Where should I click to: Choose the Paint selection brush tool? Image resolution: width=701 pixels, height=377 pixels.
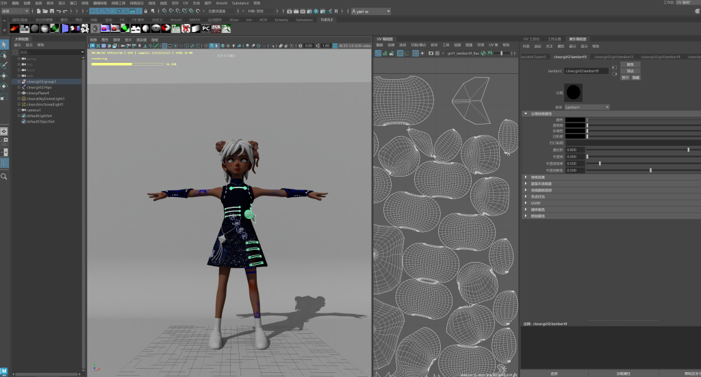click(x=4, y=65)
